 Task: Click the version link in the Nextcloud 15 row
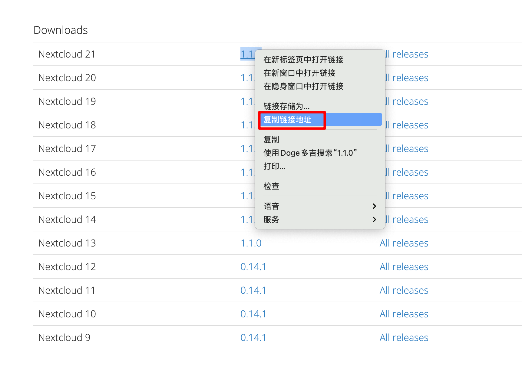pos(247,196)
